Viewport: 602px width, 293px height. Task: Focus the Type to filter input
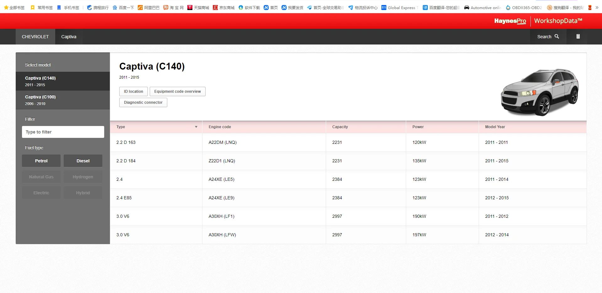[63, 132]
